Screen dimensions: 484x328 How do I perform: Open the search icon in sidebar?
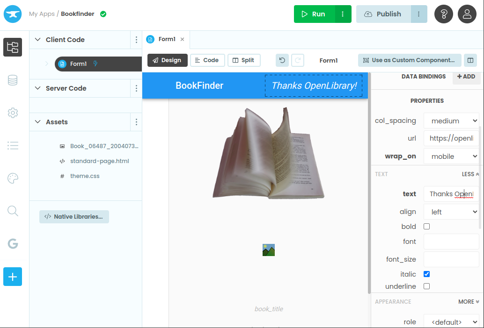point(13,211)
